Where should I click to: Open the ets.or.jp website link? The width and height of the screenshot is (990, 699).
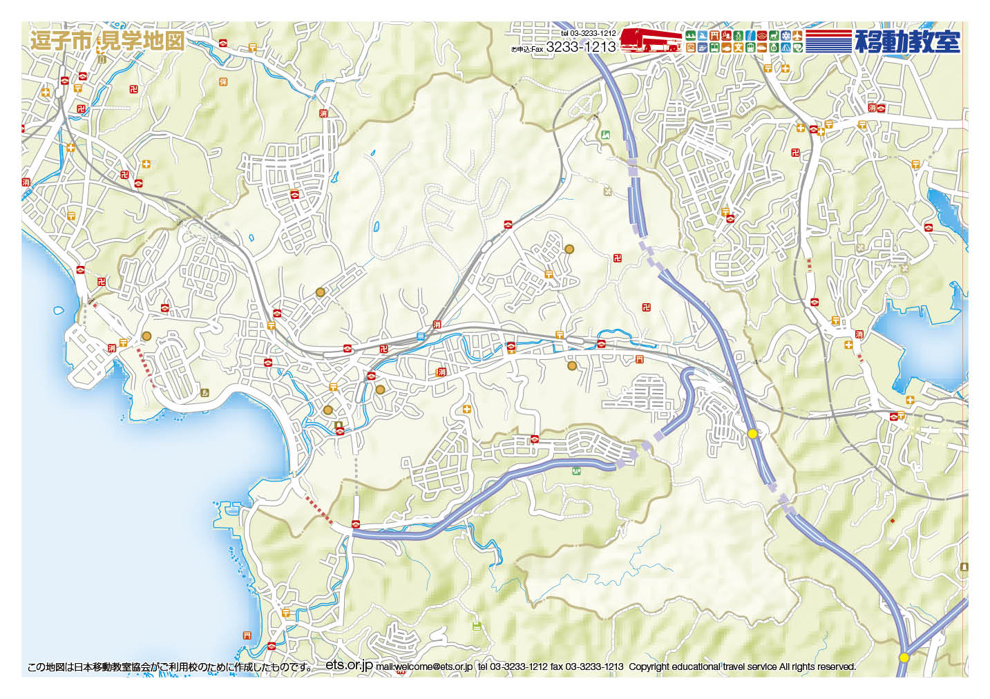pyautogui.click(x=349, y=664)
